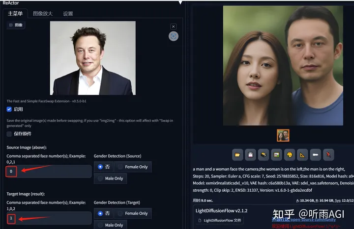Click the source face image in ReActor
This screenshot has height=229, width=354.
tap(93, 58)
